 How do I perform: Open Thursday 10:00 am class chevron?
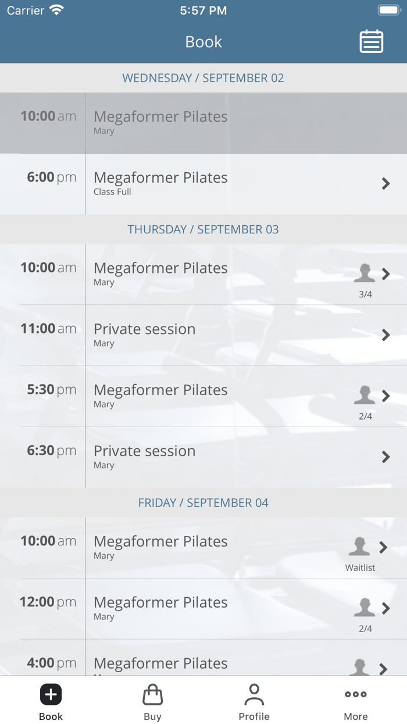pos(385,274)
